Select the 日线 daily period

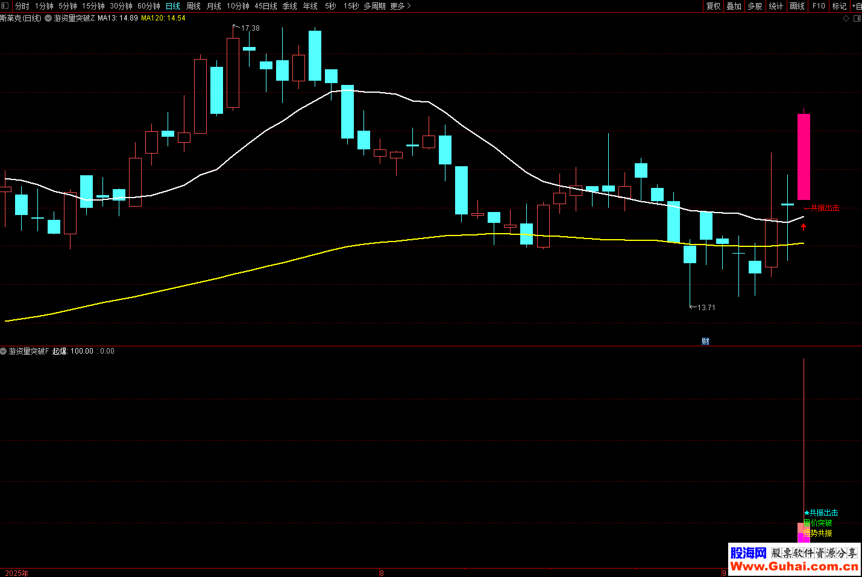[173, 6]
